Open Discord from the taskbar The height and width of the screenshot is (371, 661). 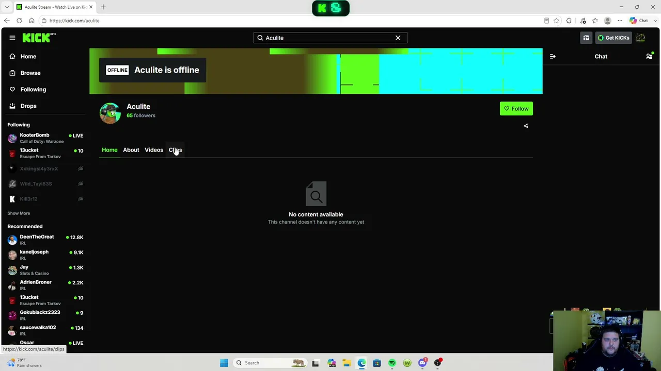point(422,363)
